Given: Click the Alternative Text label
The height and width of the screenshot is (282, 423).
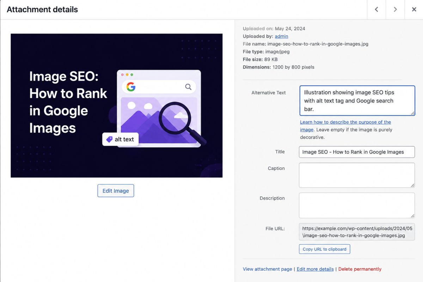Looking at the screenshot, I should point(269,93).
